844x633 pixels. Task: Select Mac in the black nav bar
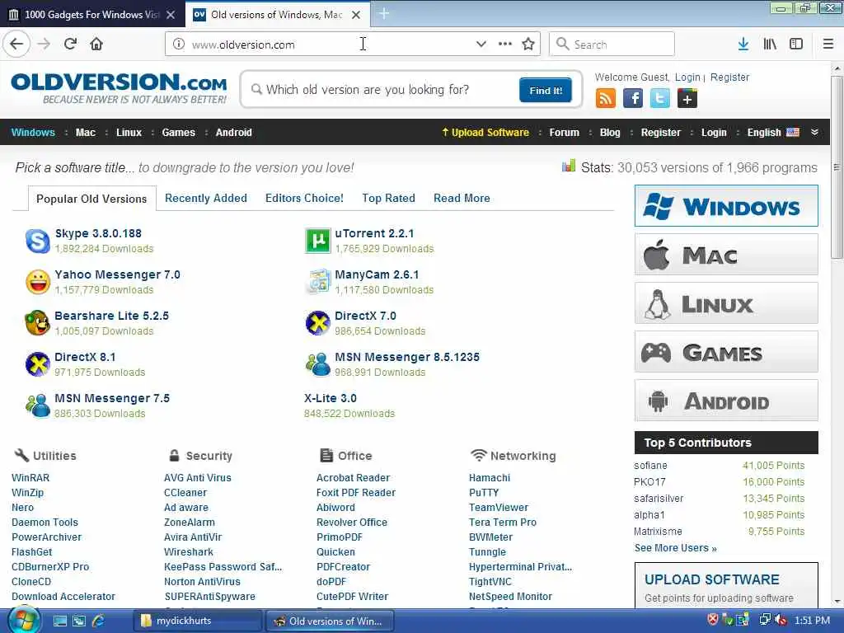86,133
